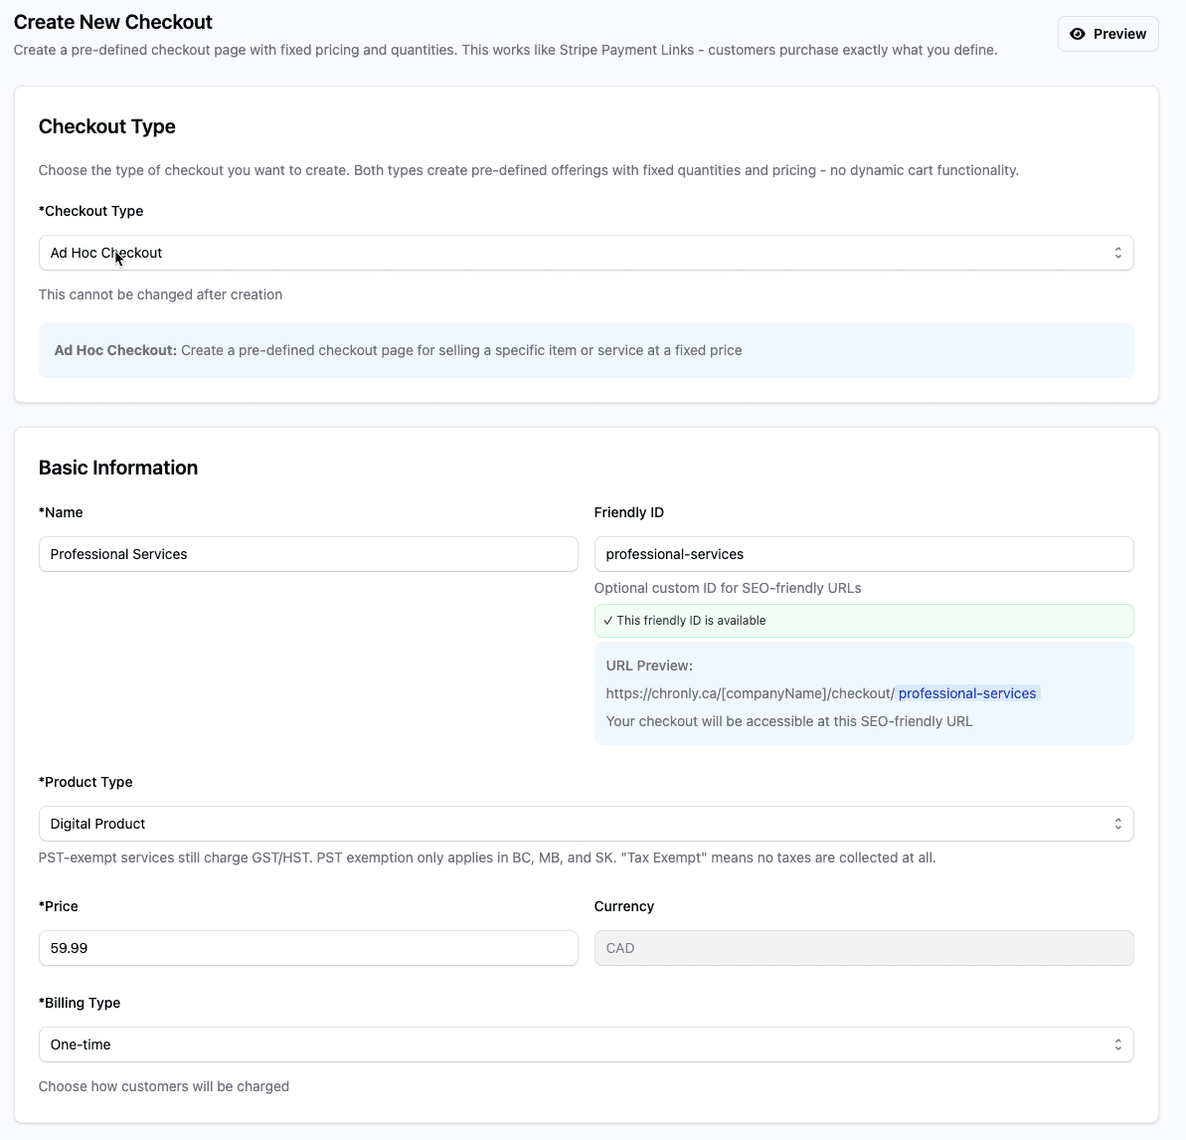Click the Create New Checkout heading

[112, 22]
